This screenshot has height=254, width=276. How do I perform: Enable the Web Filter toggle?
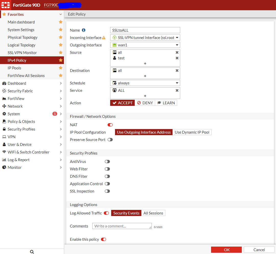pos(107,169)
